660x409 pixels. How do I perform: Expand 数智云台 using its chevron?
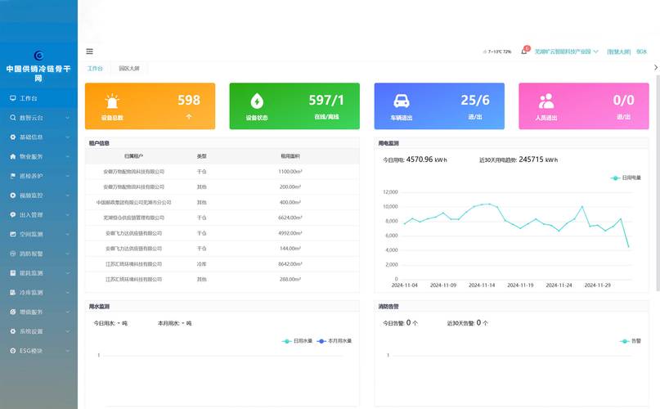tap(67, 118)
